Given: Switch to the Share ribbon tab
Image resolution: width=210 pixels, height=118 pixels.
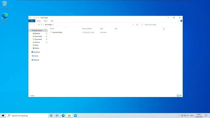Looking at the screenshot, I should click(x=46, y=21).
